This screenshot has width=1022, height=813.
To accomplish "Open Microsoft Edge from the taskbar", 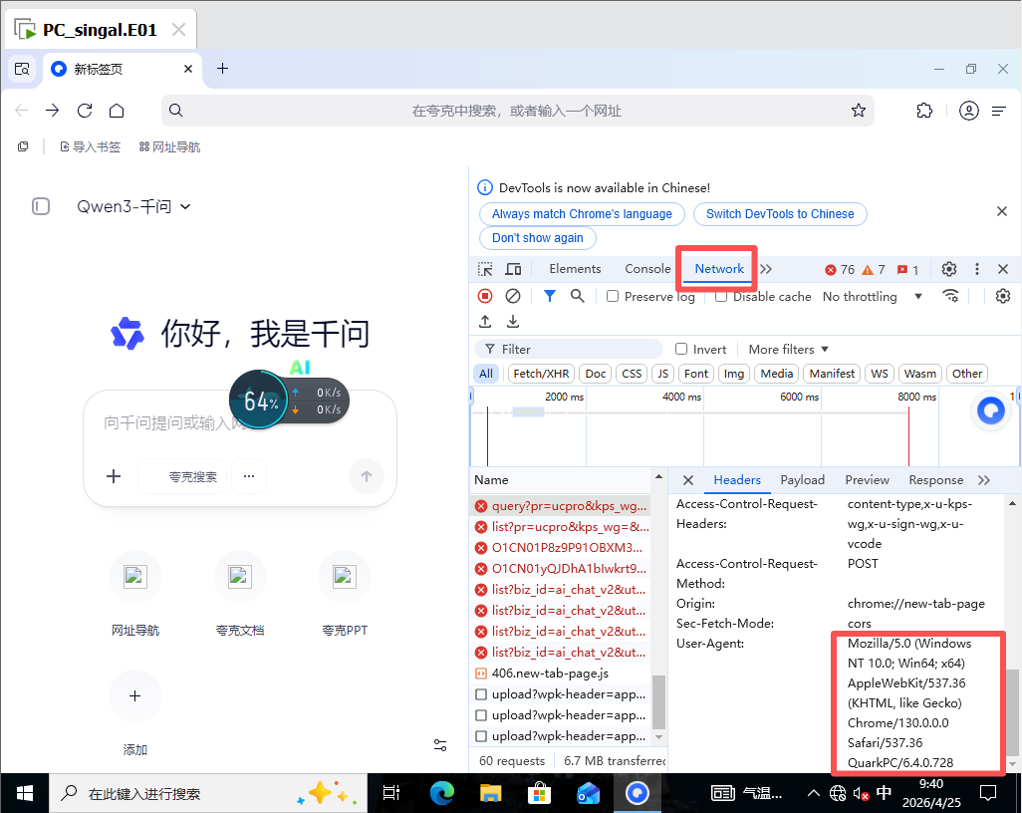I will pos(442,793).
